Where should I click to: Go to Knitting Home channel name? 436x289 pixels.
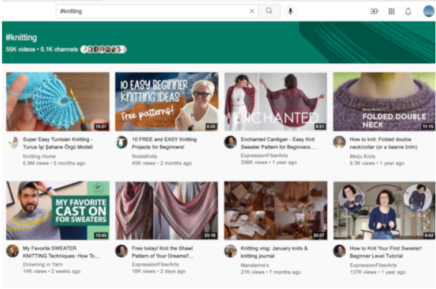coord(39,156)
